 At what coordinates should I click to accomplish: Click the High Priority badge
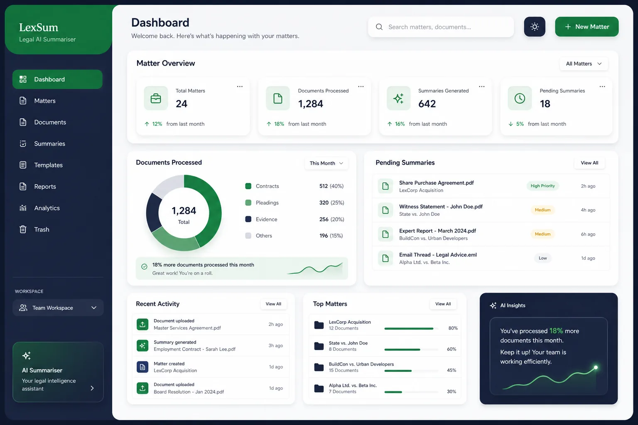coord(542,186)
